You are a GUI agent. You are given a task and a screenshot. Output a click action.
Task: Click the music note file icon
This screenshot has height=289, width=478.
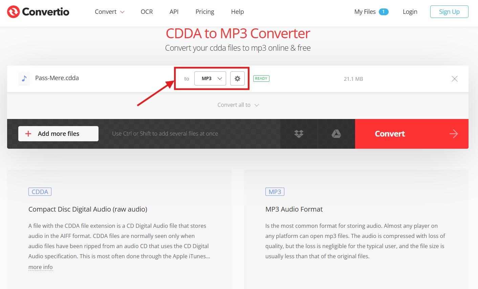pyautogui.click(x=24, y=78)
